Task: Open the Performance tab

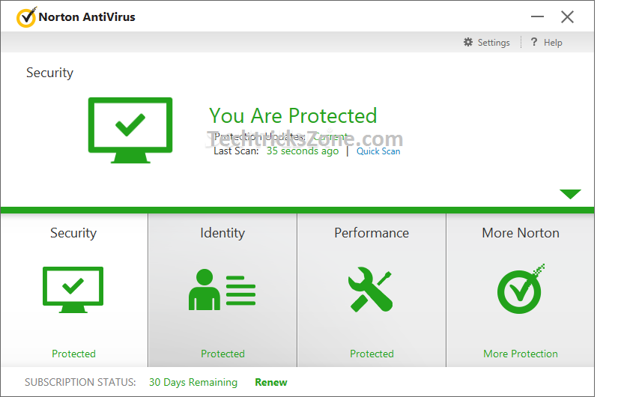Action: tap(372, 233)
